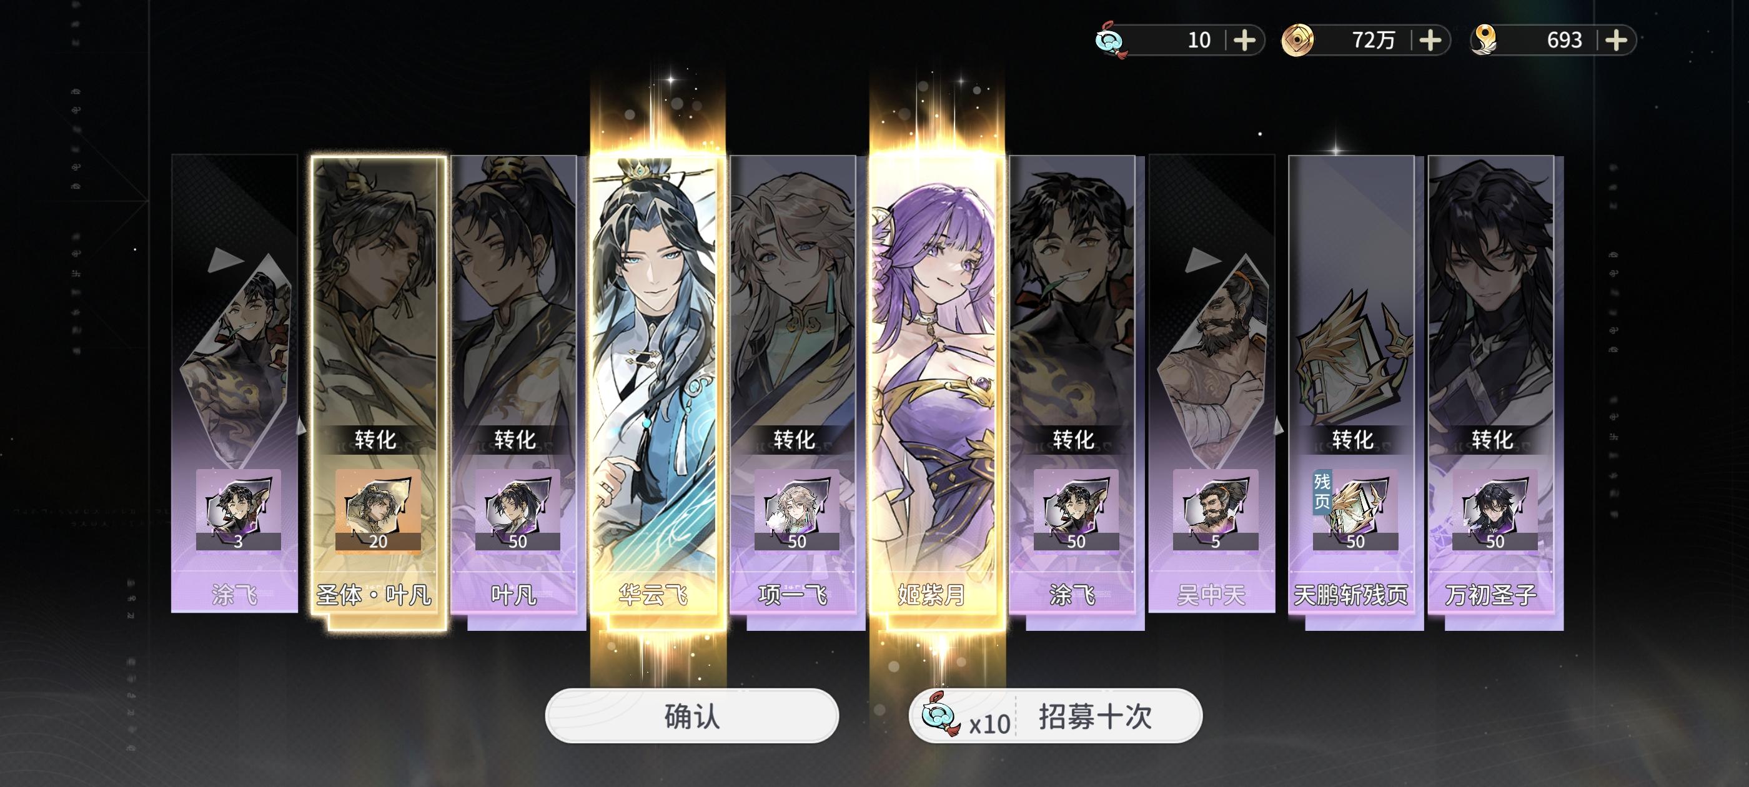Click the blue recruit token icon at top

1111,40
